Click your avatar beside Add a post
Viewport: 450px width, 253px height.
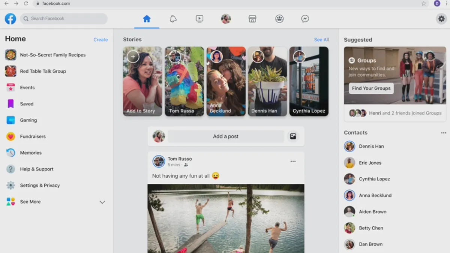click(x=159, y=136)
